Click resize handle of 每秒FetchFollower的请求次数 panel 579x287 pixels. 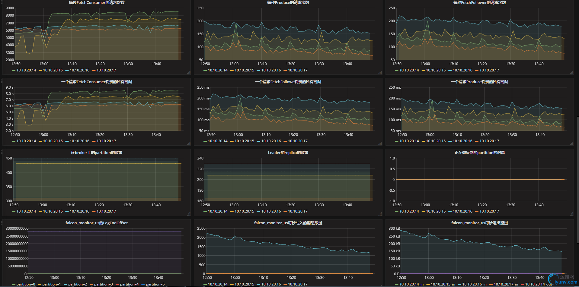coord(571,73)
